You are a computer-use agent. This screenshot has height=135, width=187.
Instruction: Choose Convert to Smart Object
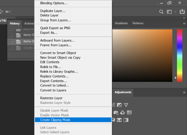coord(73,53)
